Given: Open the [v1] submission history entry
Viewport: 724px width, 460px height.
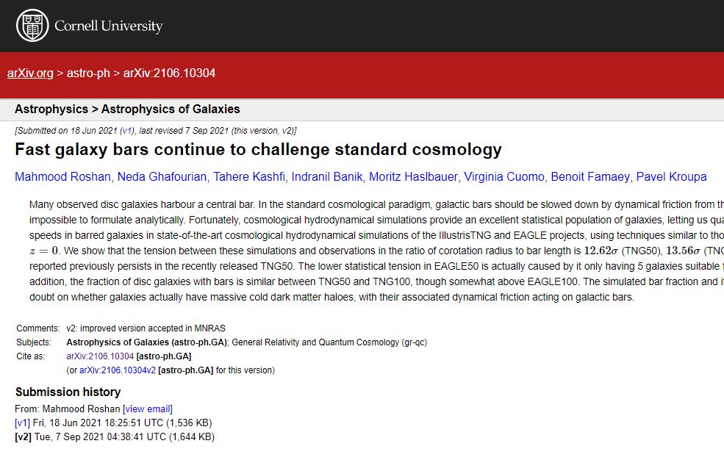Looking at the screenshot, I should [x=22, y=423].
